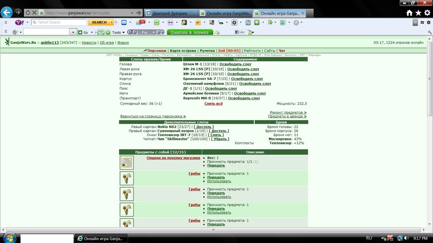
Task: Open the Рулетка menu item
Action: tap(207, 51)
